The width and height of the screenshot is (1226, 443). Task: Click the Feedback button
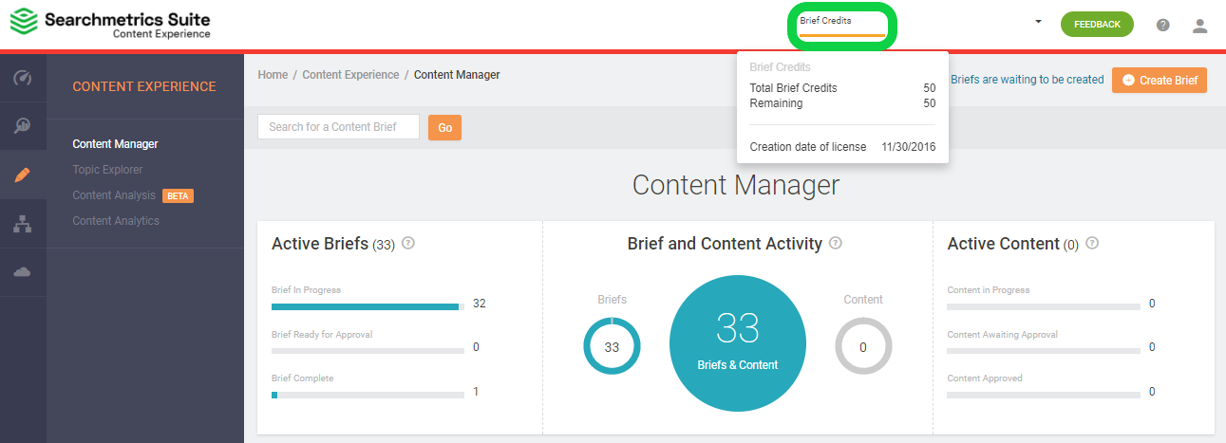[1097, 25]
